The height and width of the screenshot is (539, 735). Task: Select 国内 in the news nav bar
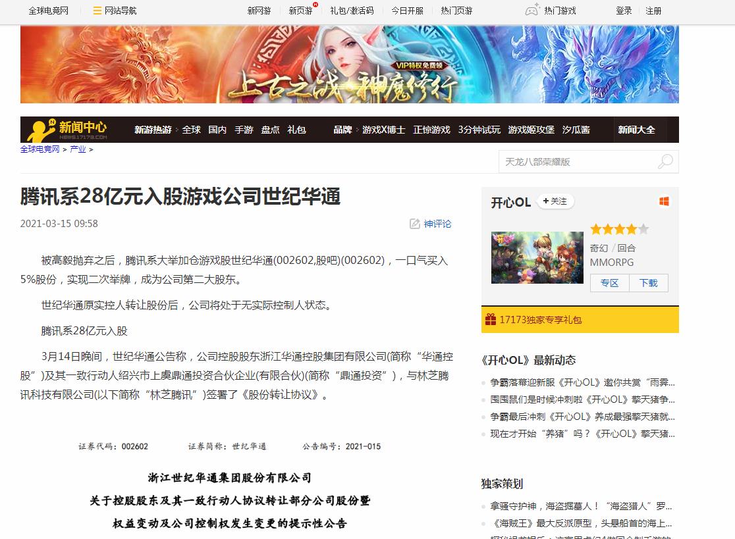pos(217,130)
